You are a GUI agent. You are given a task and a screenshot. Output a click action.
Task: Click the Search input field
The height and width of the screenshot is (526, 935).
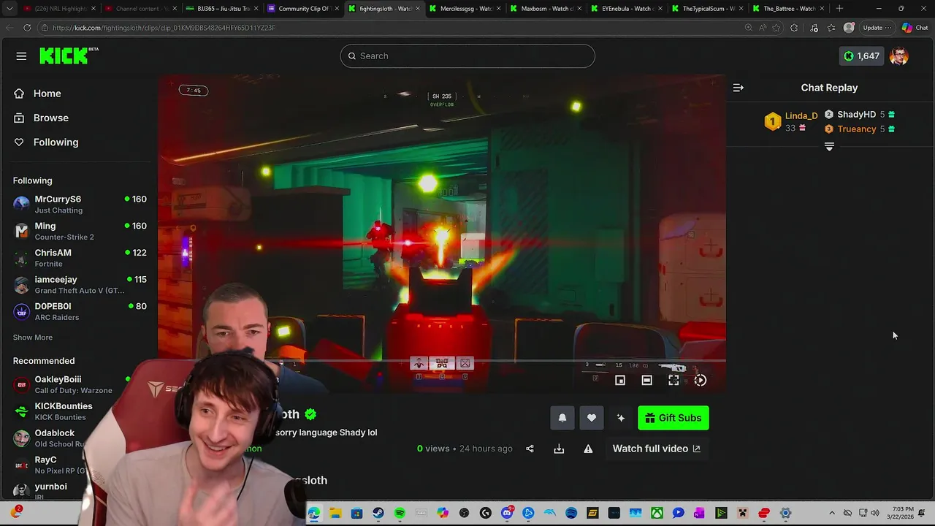coord(467,56)
